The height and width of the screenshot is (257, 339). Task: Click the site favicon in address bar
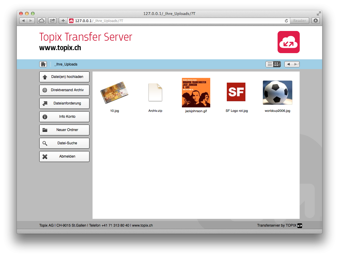tap(71, 21)
